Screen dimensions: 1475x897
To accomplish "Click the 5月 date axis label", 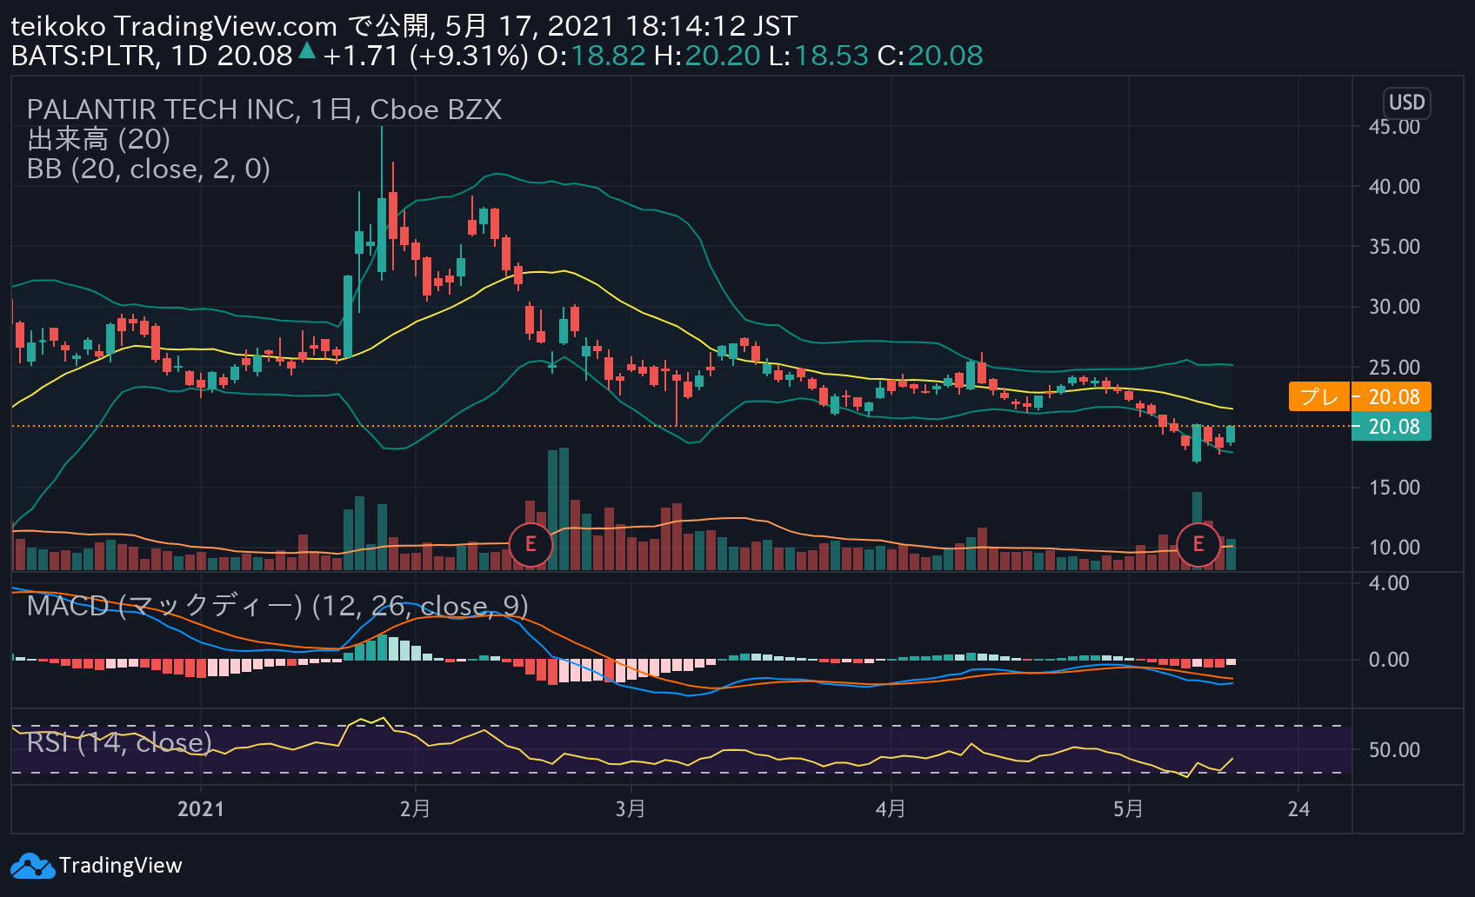I will [1129, 809].
